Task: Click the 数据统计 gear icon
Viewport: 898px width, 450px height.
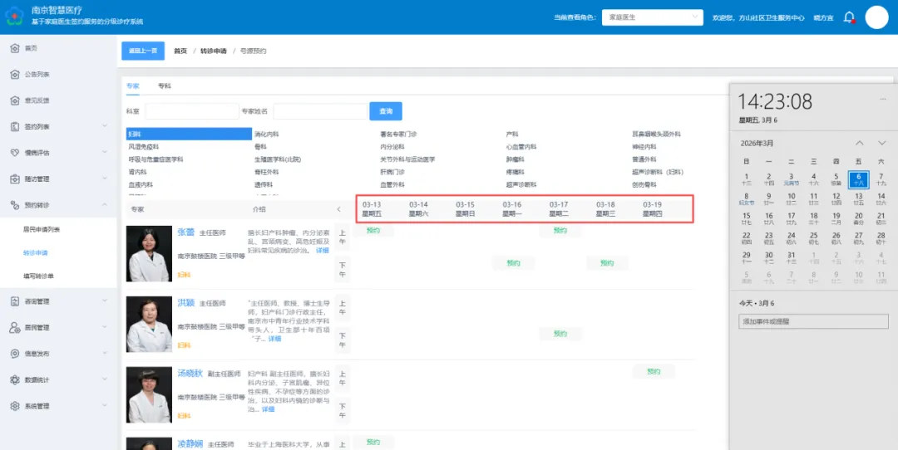Action: (16, 379)
